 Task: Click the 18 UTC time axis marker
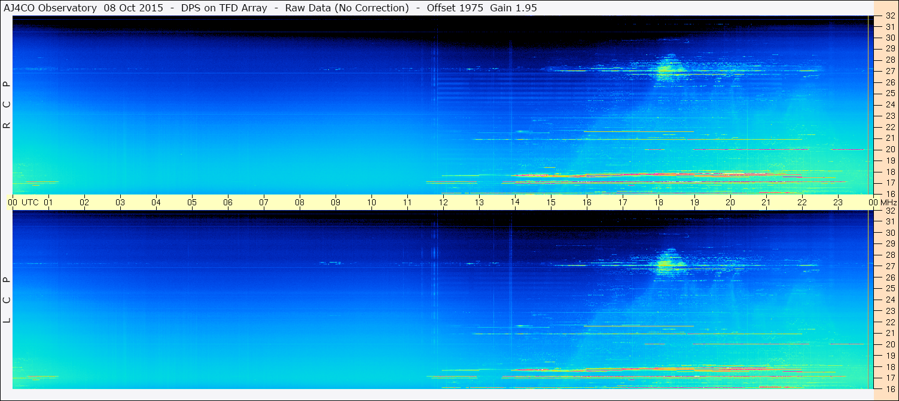(659, 202)
